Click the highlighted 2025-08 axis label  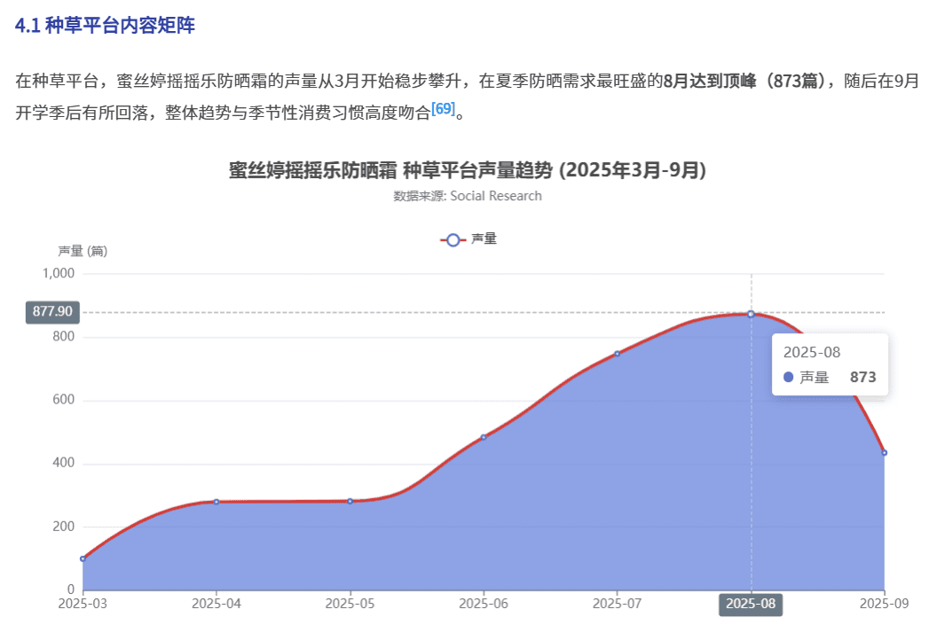pos(751,604)
